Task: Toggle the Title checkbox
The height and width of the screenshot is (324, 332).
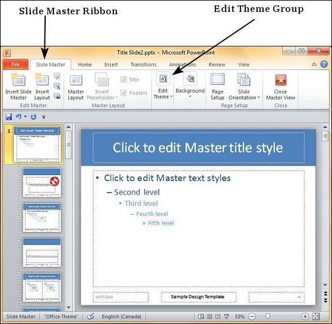Action: coord(124,80)
